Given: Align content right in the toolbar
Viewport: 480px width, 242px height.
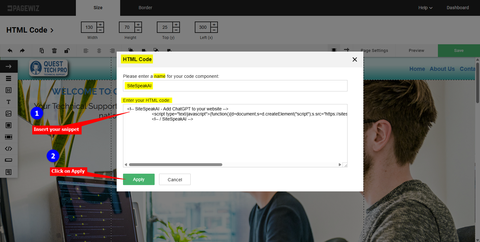Looking at the screenshot, I should pyautogui.click(x=112, y=51).
